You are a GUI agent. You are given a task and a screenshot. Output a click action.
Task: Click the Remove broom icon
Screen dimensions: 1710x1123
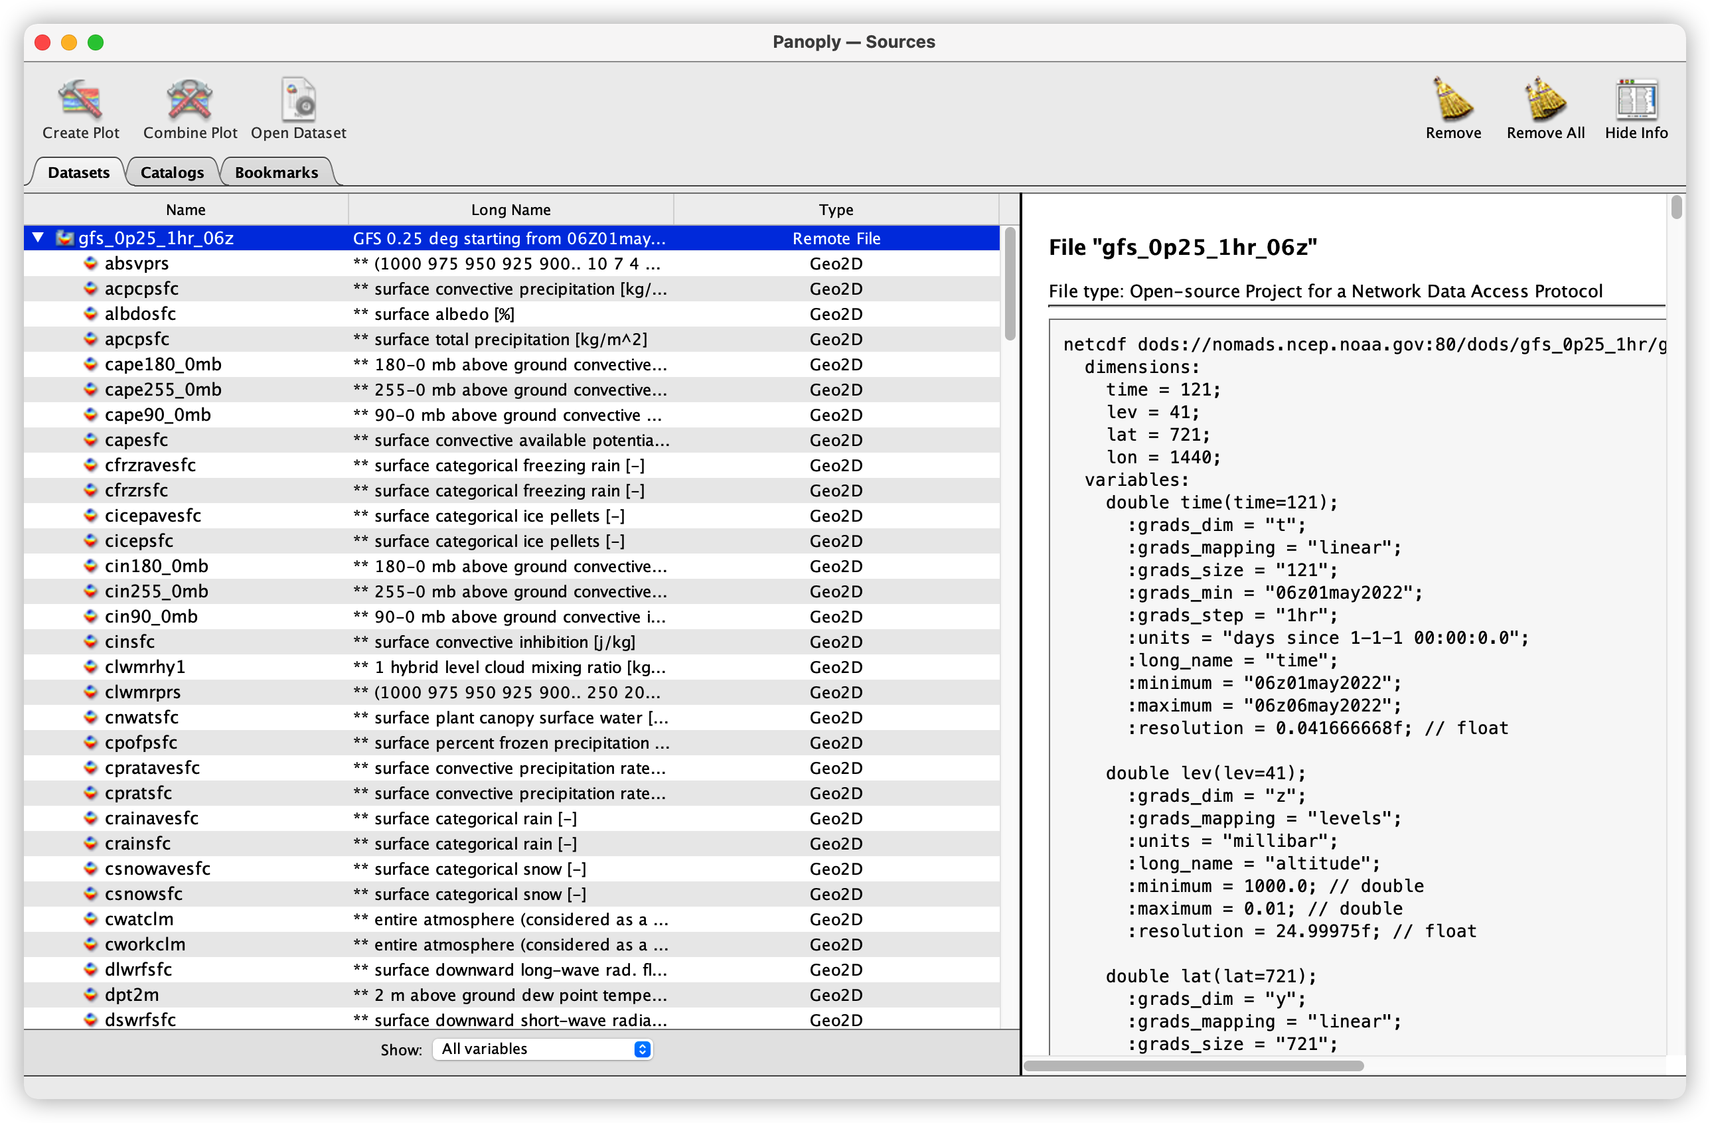(x=1453, y=100)
